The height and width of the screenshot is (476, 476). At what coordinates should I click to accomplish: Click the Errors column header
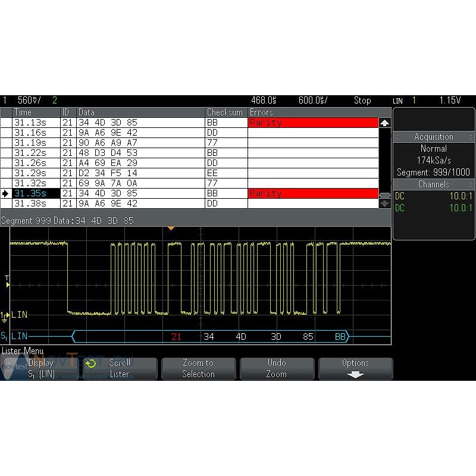coord(262,112)
